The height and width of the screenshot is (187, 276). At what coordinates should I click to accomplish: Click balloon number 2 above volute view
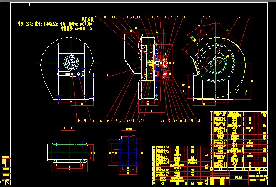240,17
